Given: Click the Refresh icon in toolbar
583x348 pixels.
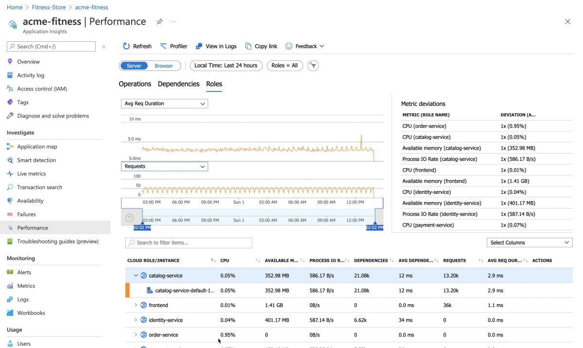Looking at the screenshot, I should 126,46.
